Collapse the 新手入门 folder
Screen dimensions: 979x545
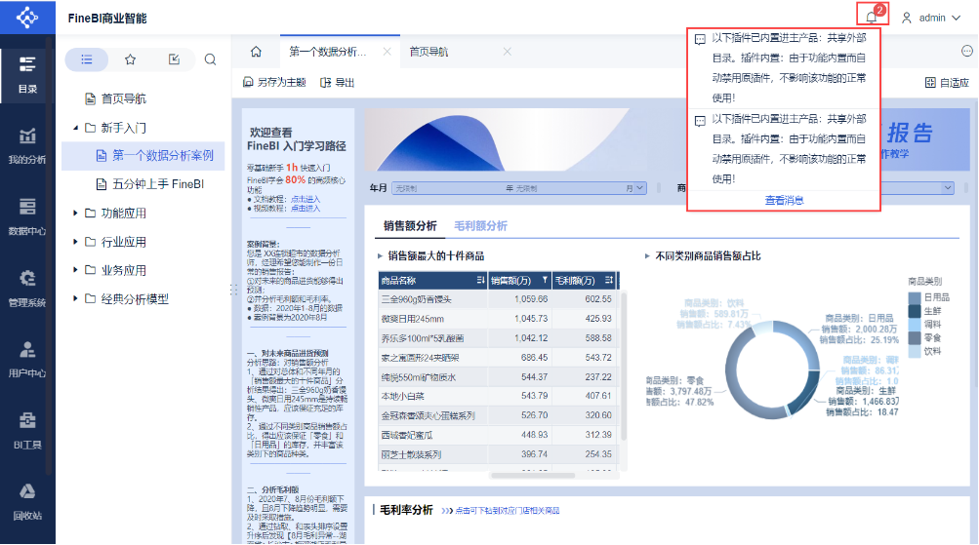coord(75,128)
